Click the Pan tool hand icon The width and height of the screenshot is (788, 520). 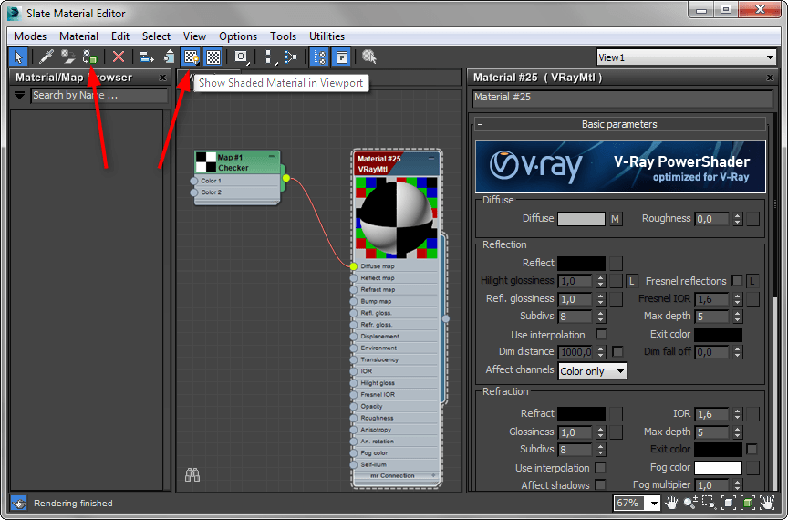(672, 503)
